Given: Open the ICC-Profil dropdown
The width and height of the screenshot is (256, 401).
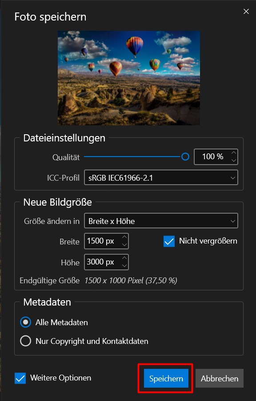Looking at the screenshot, I should [161, 178].
